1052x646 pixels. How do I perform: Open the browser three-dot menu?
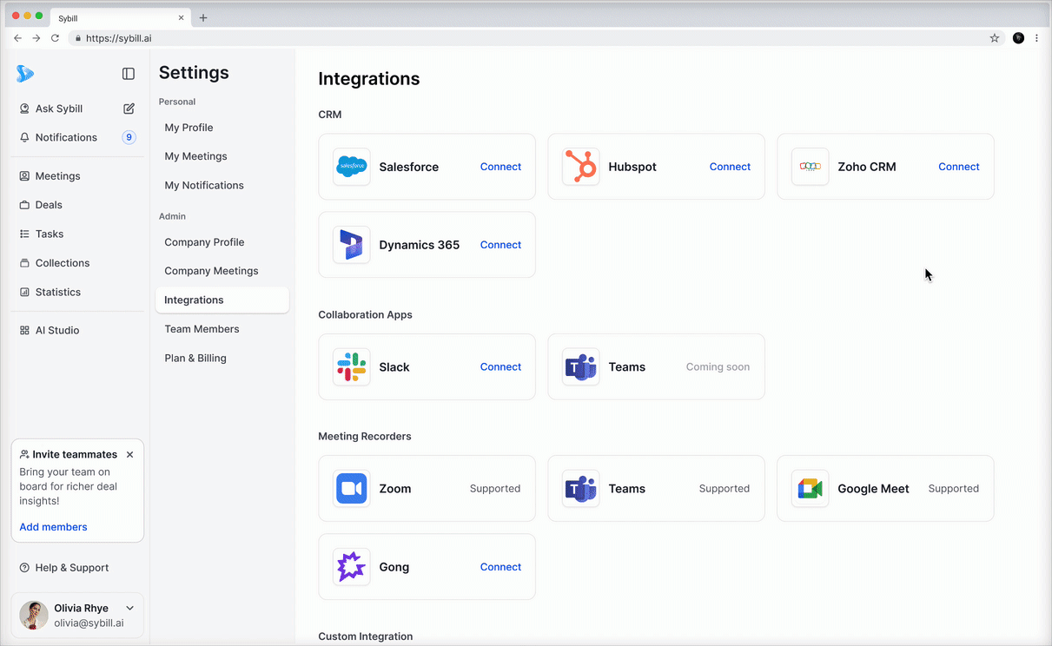1036,38
